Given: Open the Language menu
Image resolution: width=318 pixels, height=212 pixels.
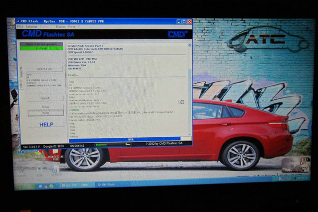Looking at the screenshot, I should [31, 26].
